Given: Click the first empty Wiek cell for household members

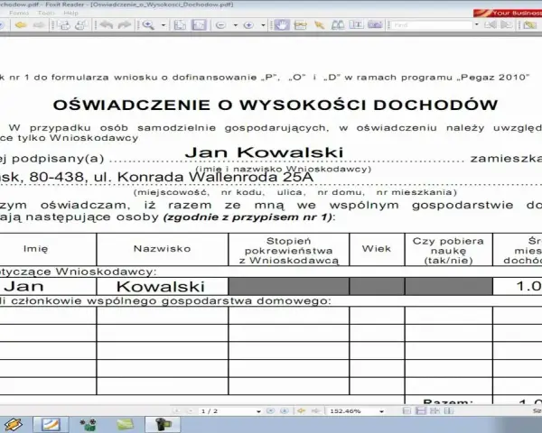Looking at the screenshot, I should (x=377, y=315).
